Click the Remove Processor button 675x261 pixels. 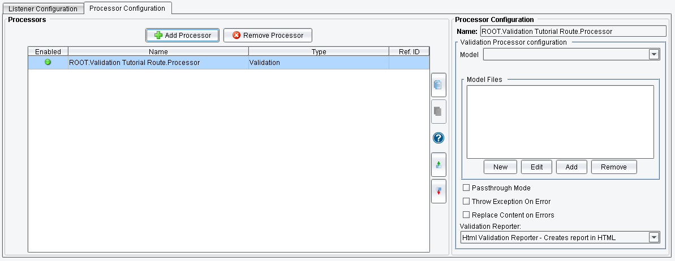pos(268,36)
